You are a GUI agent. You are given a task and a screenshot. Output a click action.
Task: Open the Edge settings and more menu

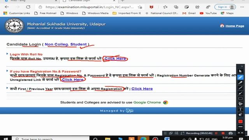[x=242, y=7]
